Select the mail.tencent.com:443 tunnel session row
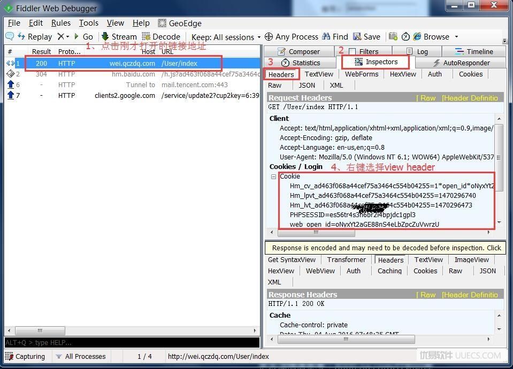Screen dimensions: 513x369 click(x=133, y=84)
